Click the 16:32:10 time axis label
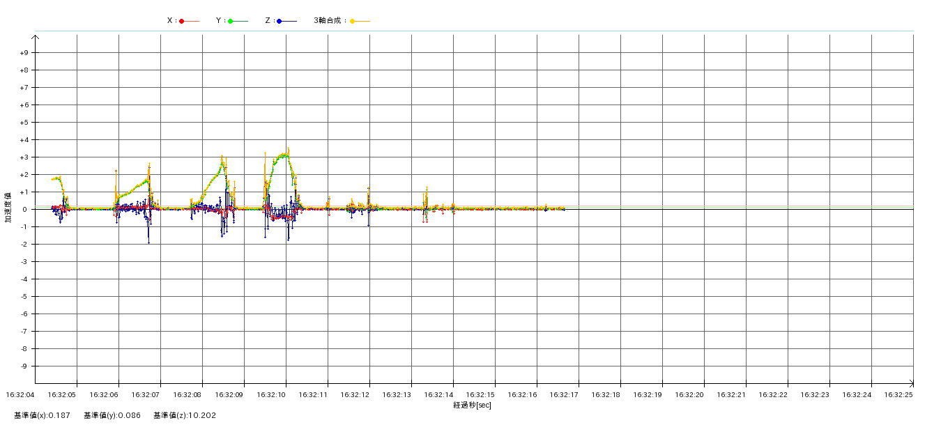 (271, 395)
